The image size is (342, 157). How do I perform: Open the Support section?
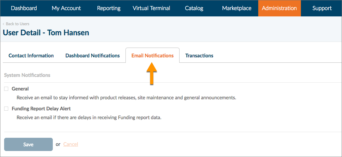pyautogui.click(x=322, y=8)
